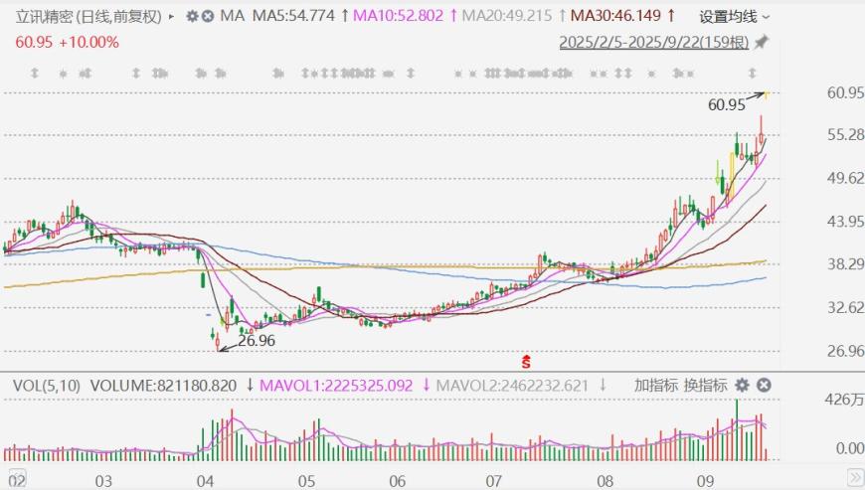Open VOL panel settings gear icon
This screenshot has height=490, width=865.
(743, 385)
